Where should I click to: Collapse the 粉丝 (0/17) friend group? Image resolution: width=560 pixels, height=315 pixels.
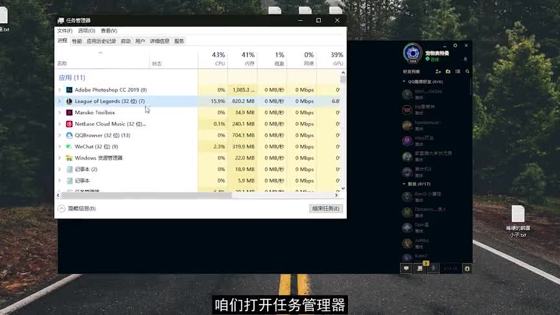click(404, 184)
